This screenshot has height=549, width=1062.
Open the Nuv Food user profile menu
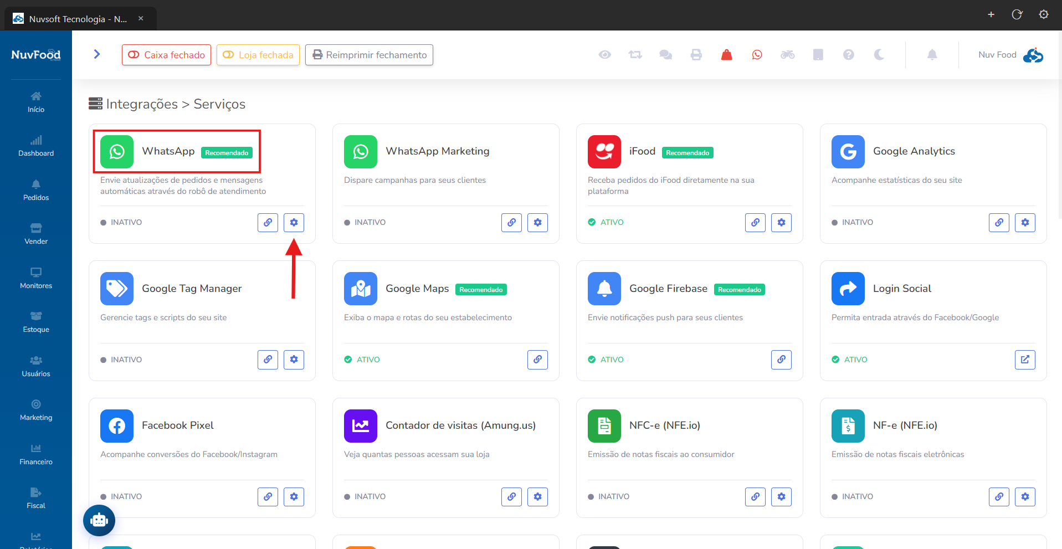1010,55
